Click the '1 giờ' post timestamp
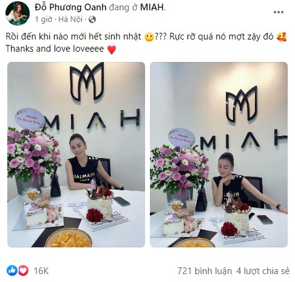This screenshot has width=295, height=282. click(x=44, y=19)
